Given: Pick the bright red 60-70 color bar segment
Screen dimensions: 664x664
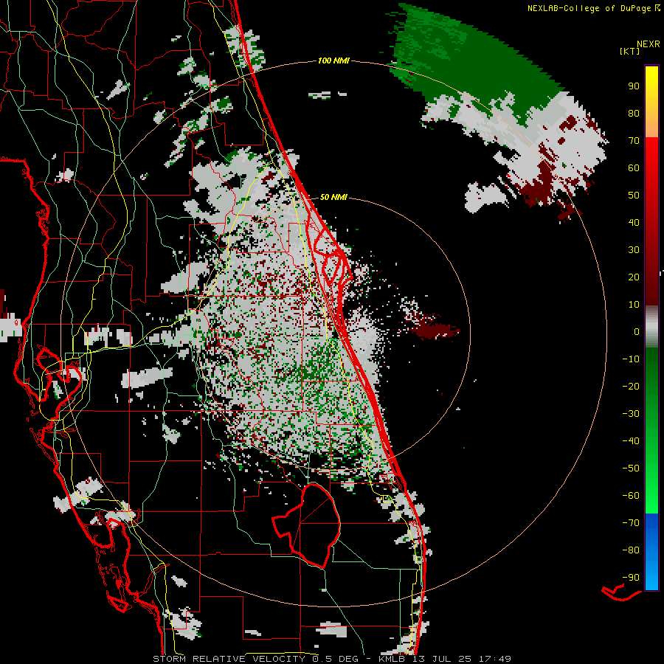Looking at the screenshot, I should [x=651, y=153].
